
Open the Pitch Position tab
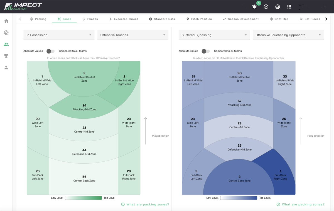click(199, 19)
